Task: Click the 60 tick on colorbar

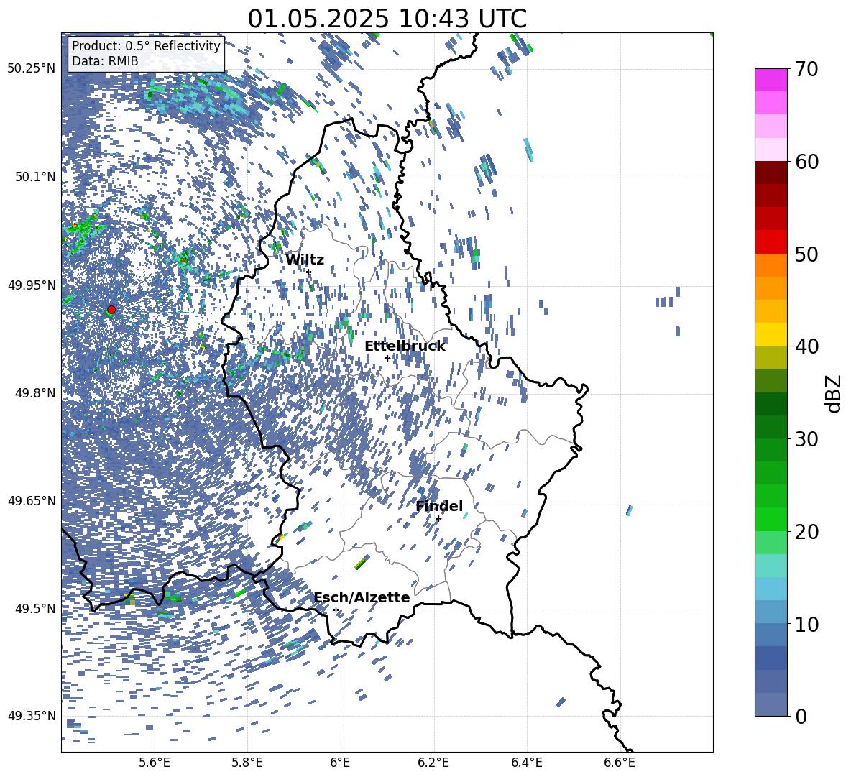Action: (806, 162)
